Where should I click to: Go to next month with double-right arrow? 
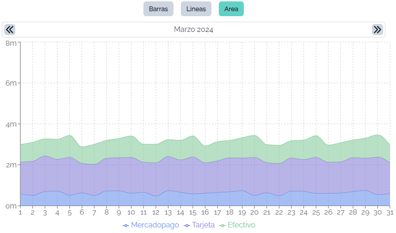pos(377,30)
